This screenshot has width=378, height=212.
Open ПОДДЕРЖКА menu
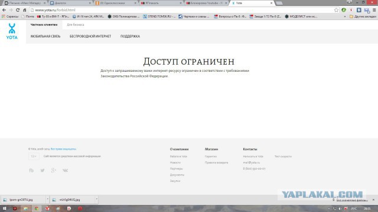point(130,37)
